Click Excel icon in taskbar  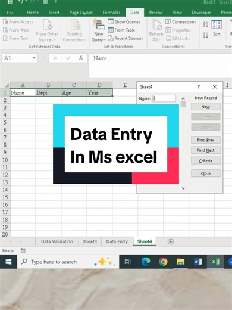[215, 262]
